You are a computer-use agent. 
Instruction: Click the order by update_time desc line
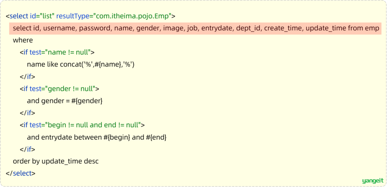click(x=56, y=162)
